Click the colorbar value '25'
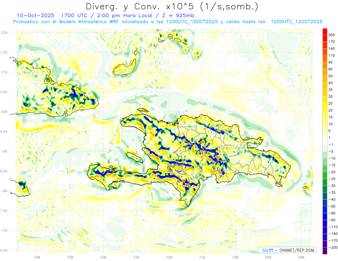 pyautogui.click(x=331, y=103)
